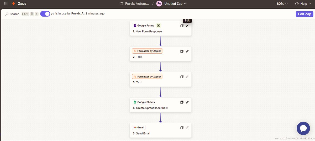This screenshot has width=315, height=141.
Task: Click the Google Forms app badge
Action: (x=144, y=25)
